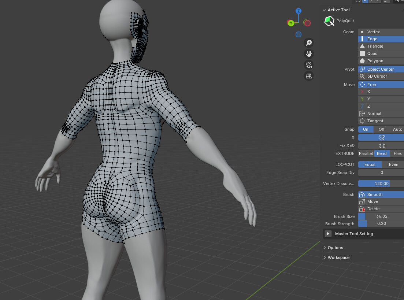
Task: Select Polygon geometry mode
Action: coord(381,61)
